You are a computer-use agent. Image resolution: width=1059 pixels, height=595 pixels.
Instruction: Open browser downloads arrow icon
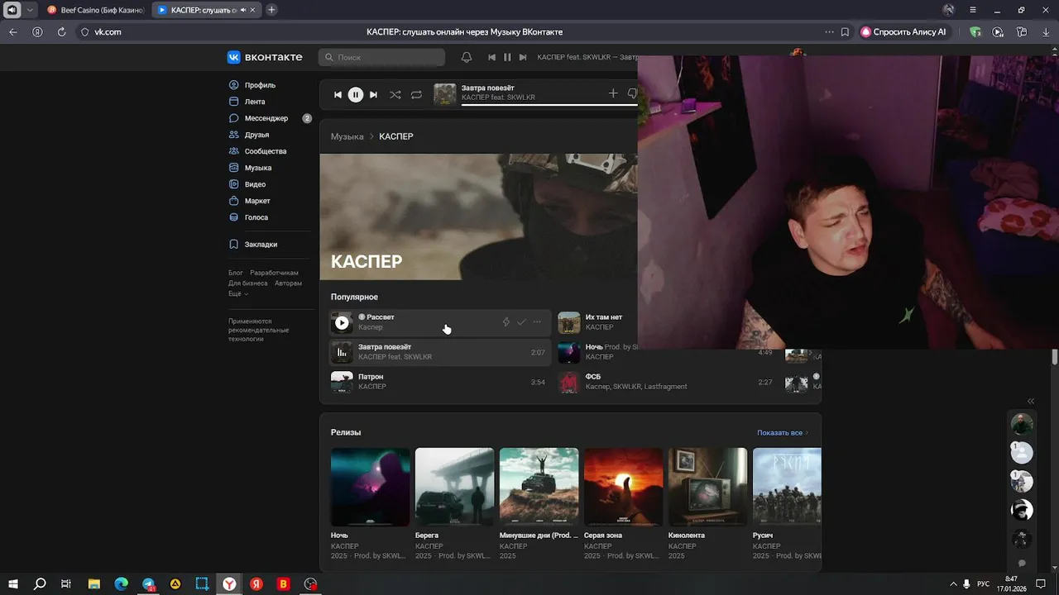click(1046, 31)
